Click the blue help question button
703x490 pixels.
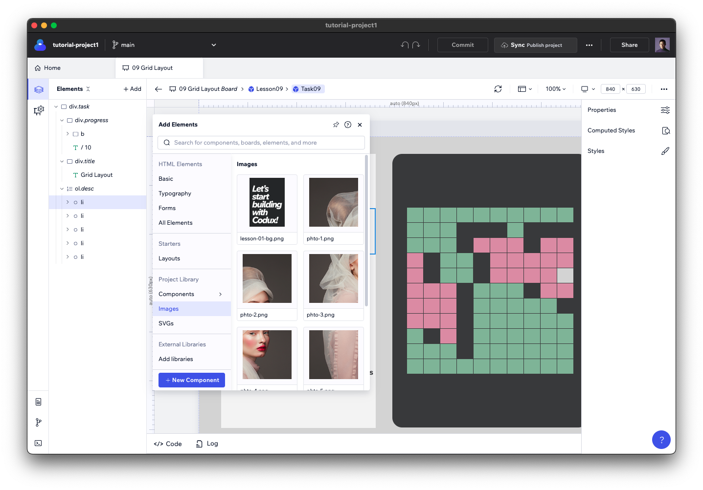661,440
